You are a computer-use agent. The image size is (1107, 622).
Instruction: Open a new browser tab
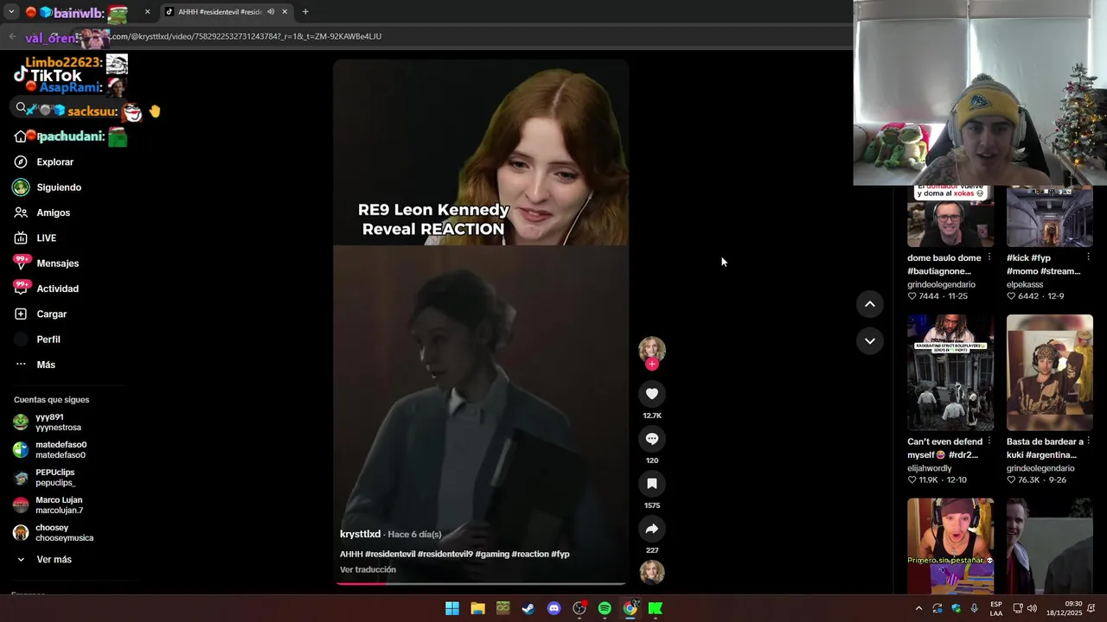point(305,12)
